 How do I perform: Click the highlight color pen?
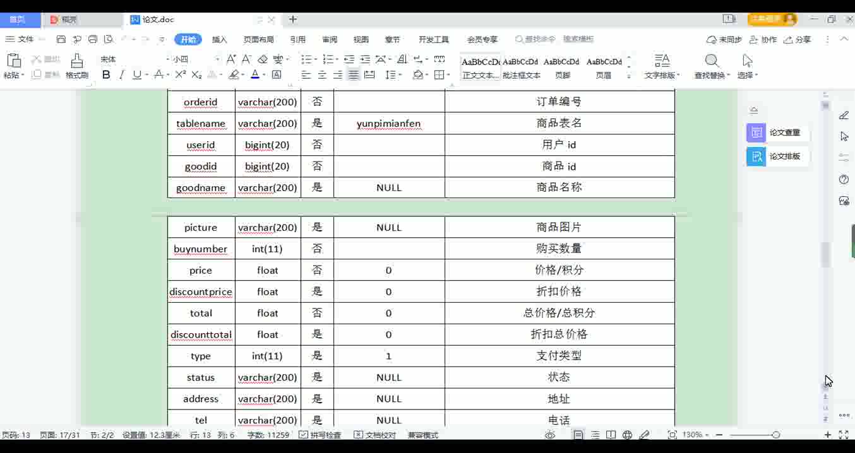[234, 75]
